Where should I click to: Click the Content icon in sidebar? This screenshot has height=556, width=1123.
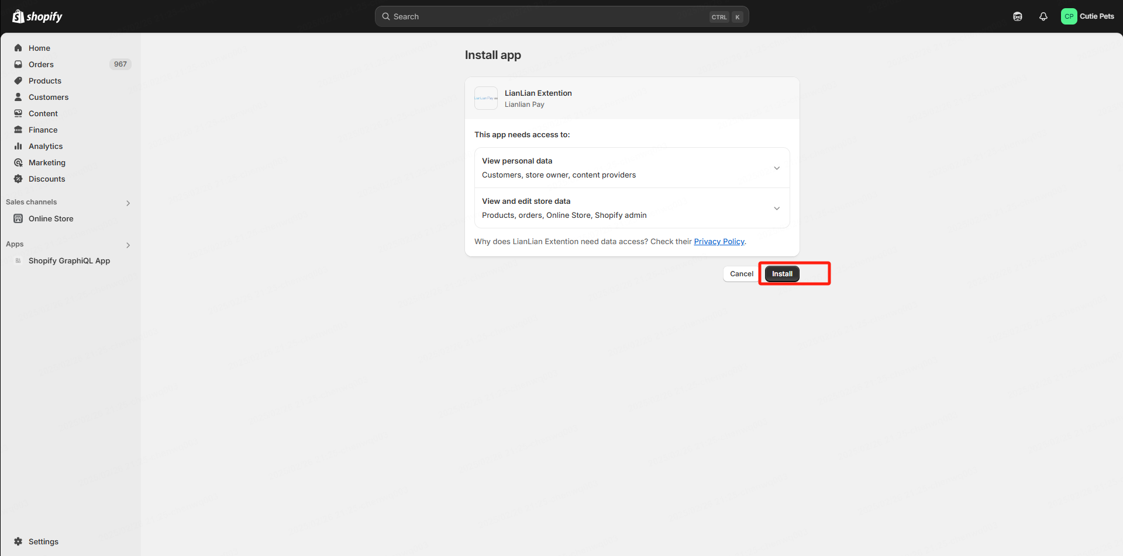pos(18,113)
